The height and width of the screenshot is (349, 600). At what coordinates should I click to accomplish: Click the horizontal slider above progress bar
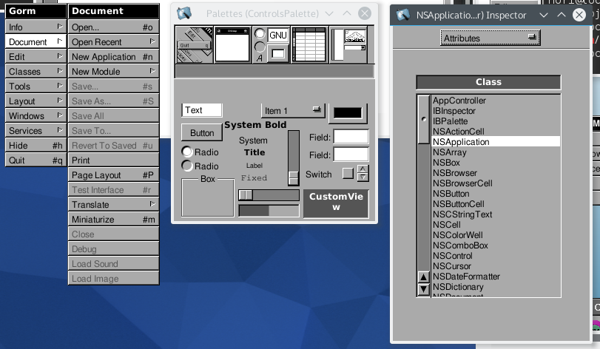click(269, 195)
